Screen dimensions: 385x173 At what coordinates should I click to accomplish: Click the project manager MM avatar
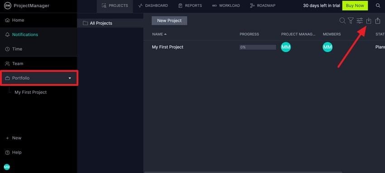[x=286, y=47]
